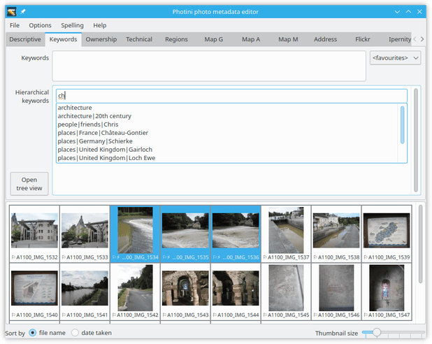This screenshot has height=344, width=432.
Task: Switch to the Descriptive tab
Action: (25, 39)
